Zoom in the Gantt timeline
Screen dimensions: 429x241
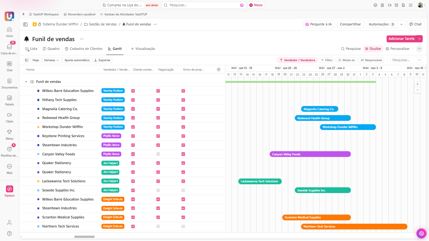[x=417, y=84]
